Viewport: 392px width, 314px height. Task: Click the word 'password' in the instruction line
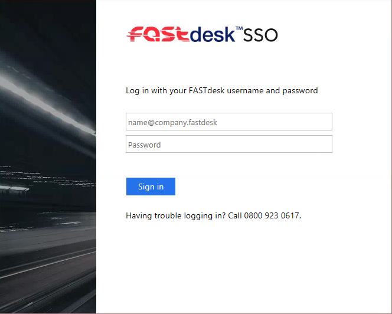(300, 91)
